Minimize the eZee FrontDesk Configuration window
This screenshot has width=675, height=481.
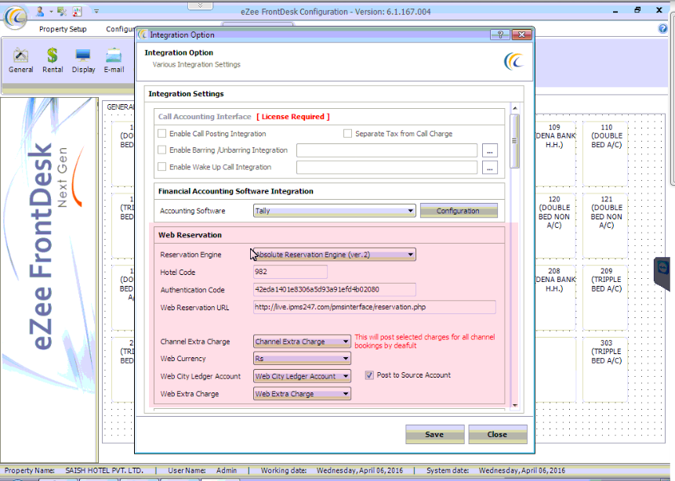(x=615, y=10)
